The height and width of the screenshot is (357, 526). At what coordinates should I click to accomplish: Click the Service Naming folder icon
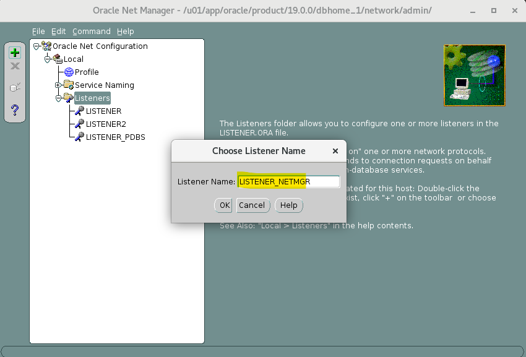pyautogui.click(x=69, y=85)
